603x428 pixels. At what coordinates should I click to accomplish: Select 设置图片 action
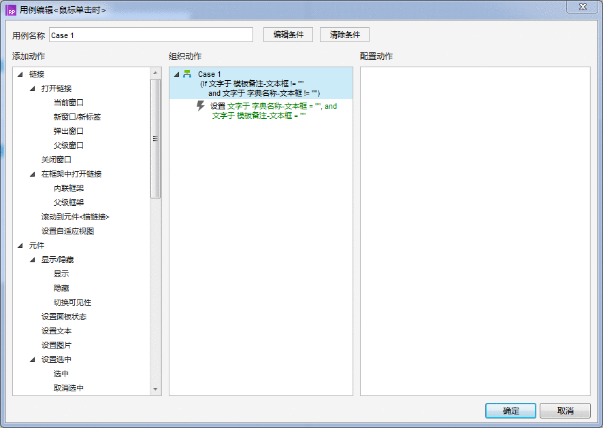(x=56, y=345)
